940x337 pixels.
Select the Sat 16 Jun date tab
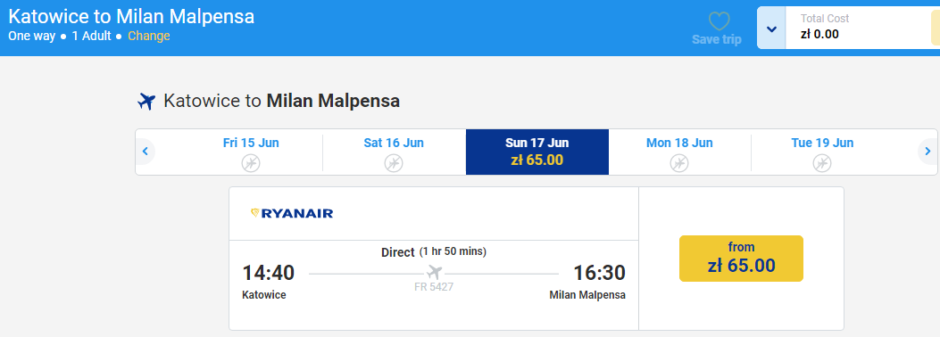pyautogui.click(x=394, y=152)
